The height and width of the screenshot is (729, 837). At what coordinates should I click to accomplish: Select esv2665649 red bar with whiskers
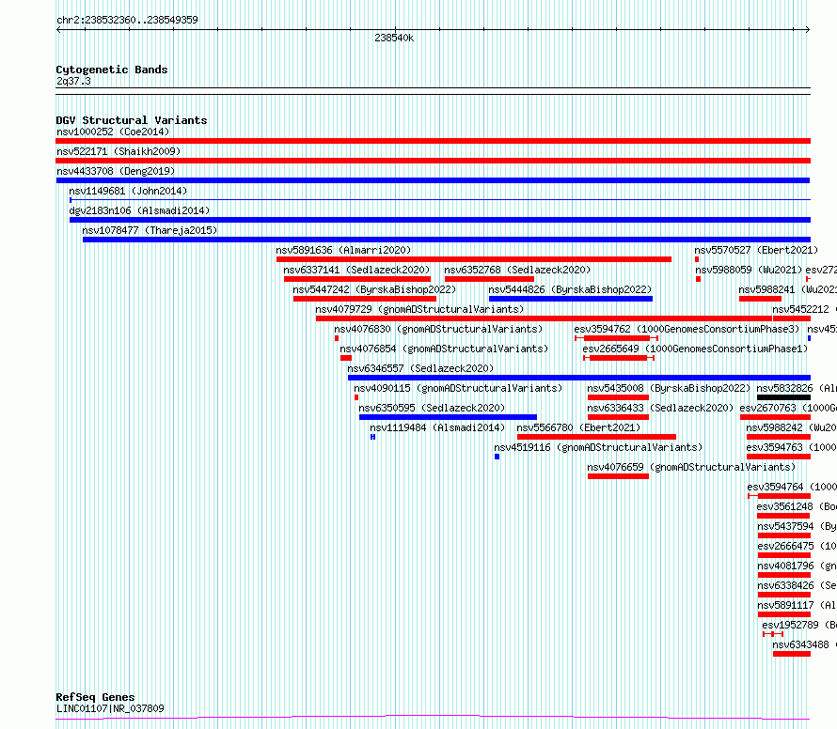(619, 358)
